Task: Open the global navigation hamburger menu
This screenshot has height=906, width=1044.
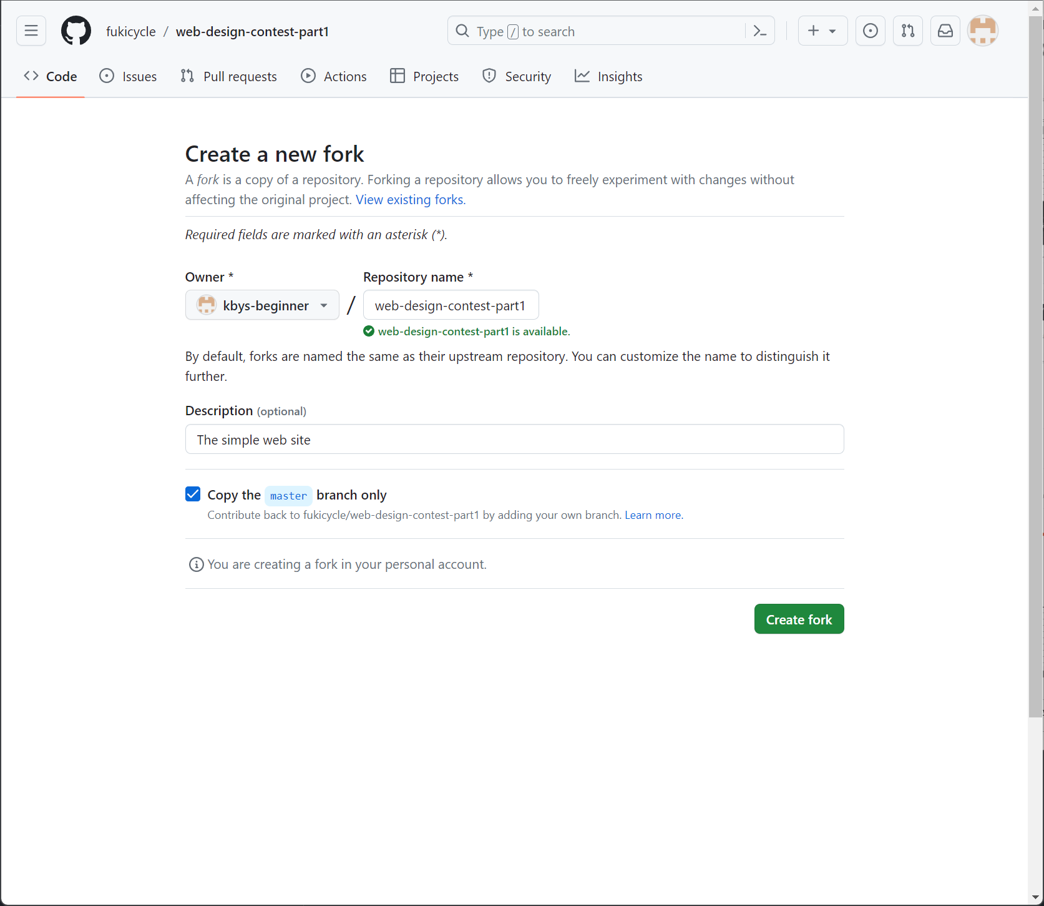Action: [31, 31]
